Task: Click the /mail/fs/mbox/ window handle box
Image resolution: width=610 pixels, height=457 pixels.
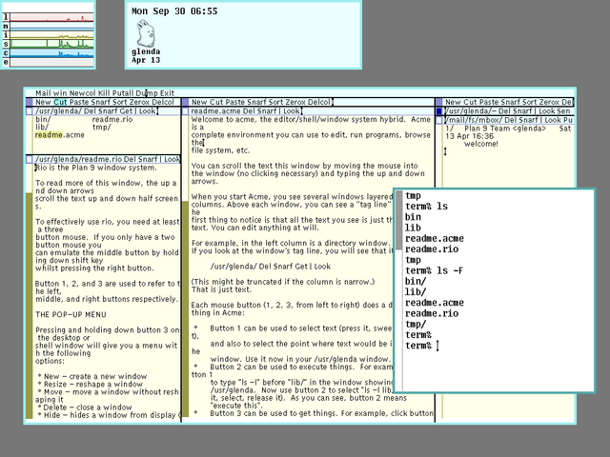Action: [439, 121]
